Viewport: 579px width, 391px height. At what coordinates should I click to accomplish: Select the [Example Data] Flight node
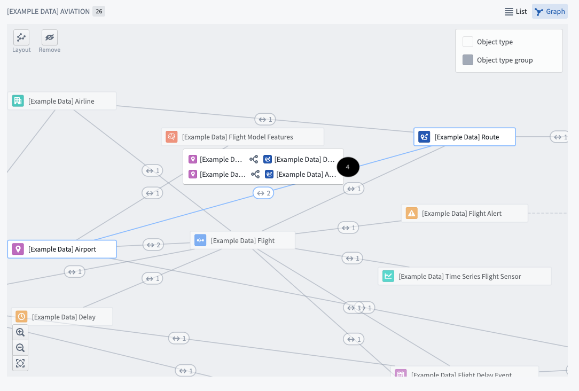[x=242, y=240]
